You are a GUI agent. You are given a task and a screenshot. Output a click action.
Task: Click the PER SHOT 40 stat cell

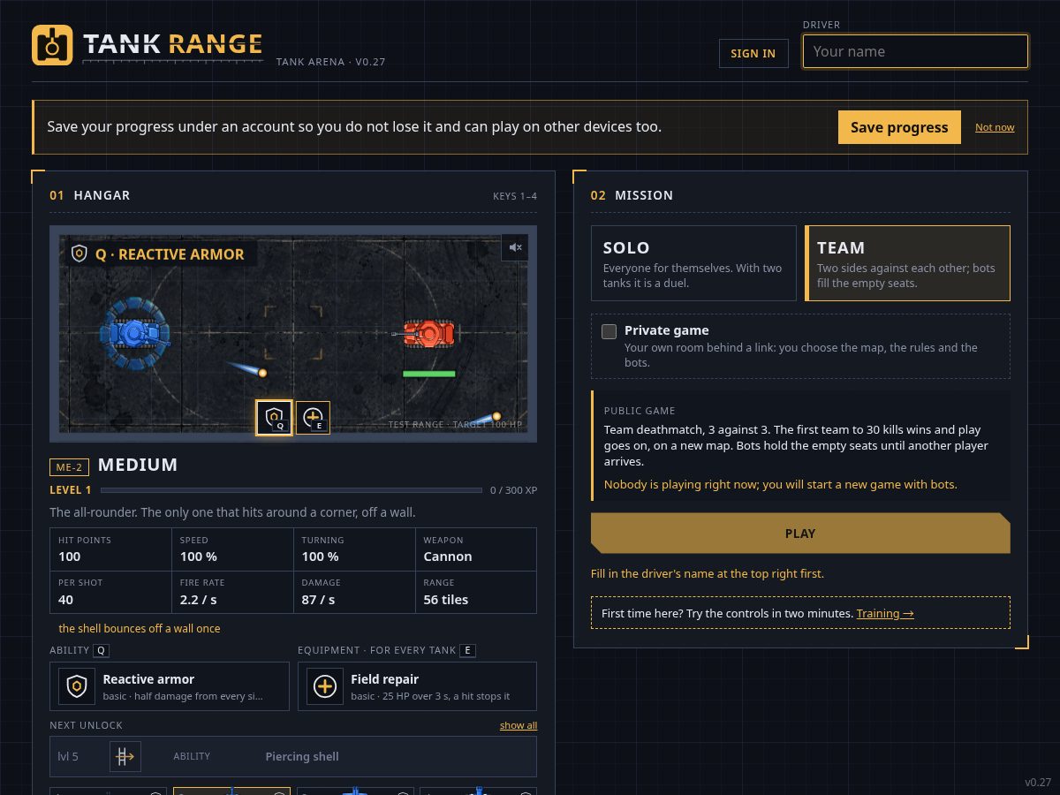110,592
